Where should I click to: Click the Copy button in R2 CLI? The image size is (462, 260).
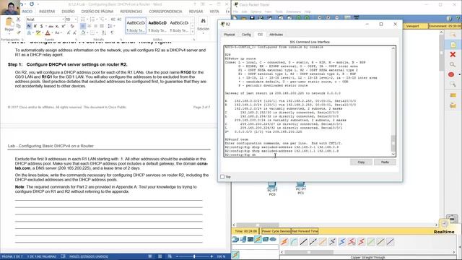tap(361, 162)
